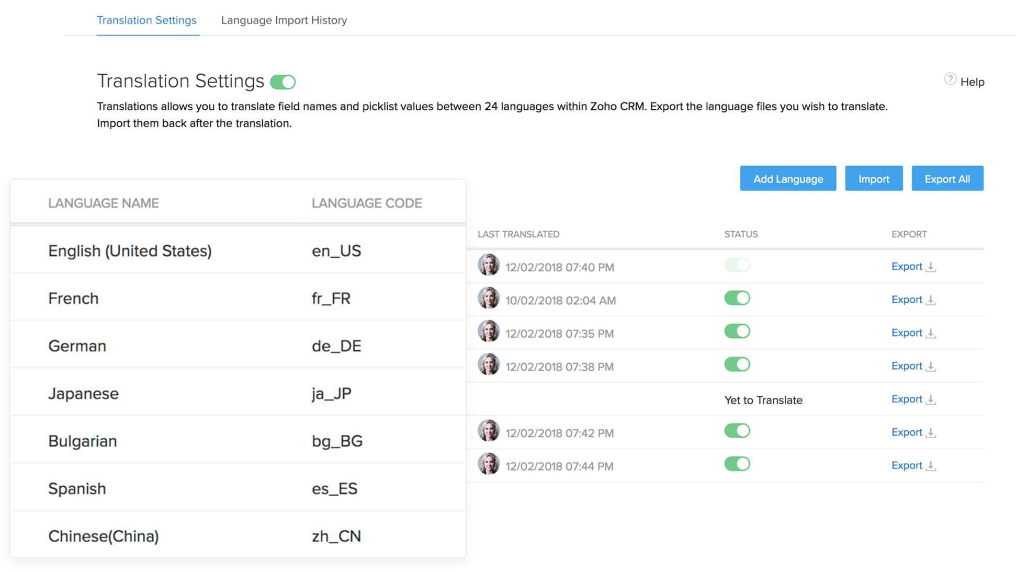1016x572 pixels.
Task: Click the Import button
Action: pyautogui.click(x=874, y=178)
